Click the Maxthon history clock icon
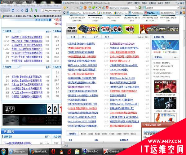 [99, 8]
